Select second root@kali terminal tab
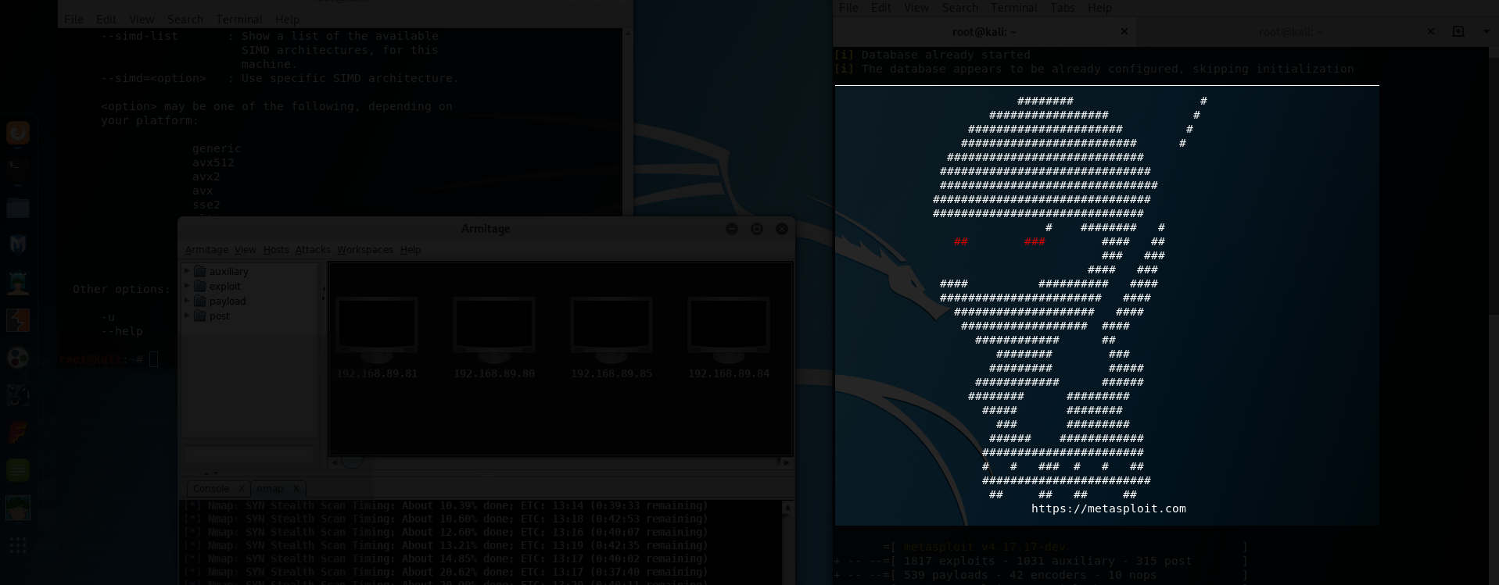The height and width of the screenshot is (585, 1499). 1291,31
